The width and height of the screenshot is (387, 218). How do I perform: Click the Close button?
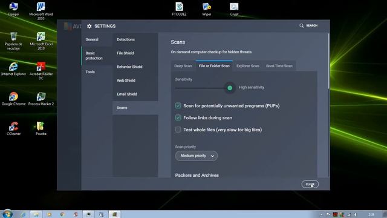point(310,184)
